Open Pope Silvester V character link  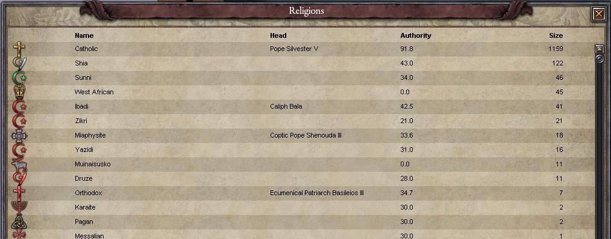[294, 49]
